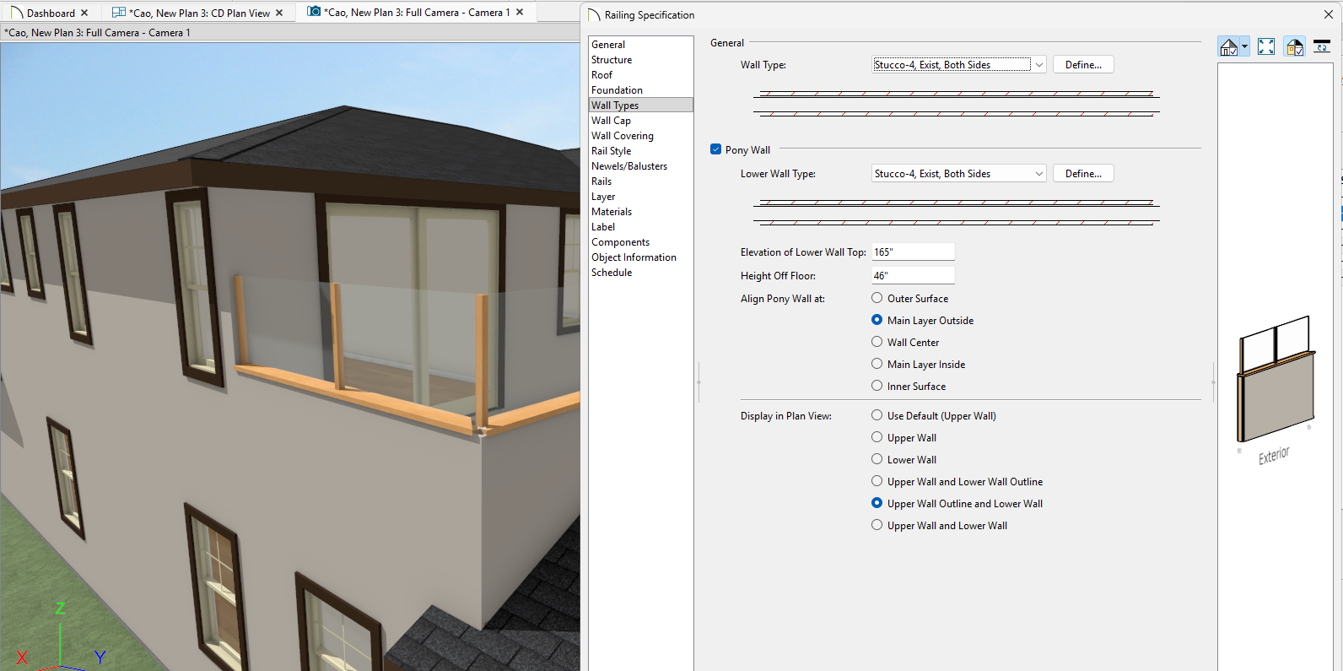Expand the Wall Type dropdown

[1039, 65]
